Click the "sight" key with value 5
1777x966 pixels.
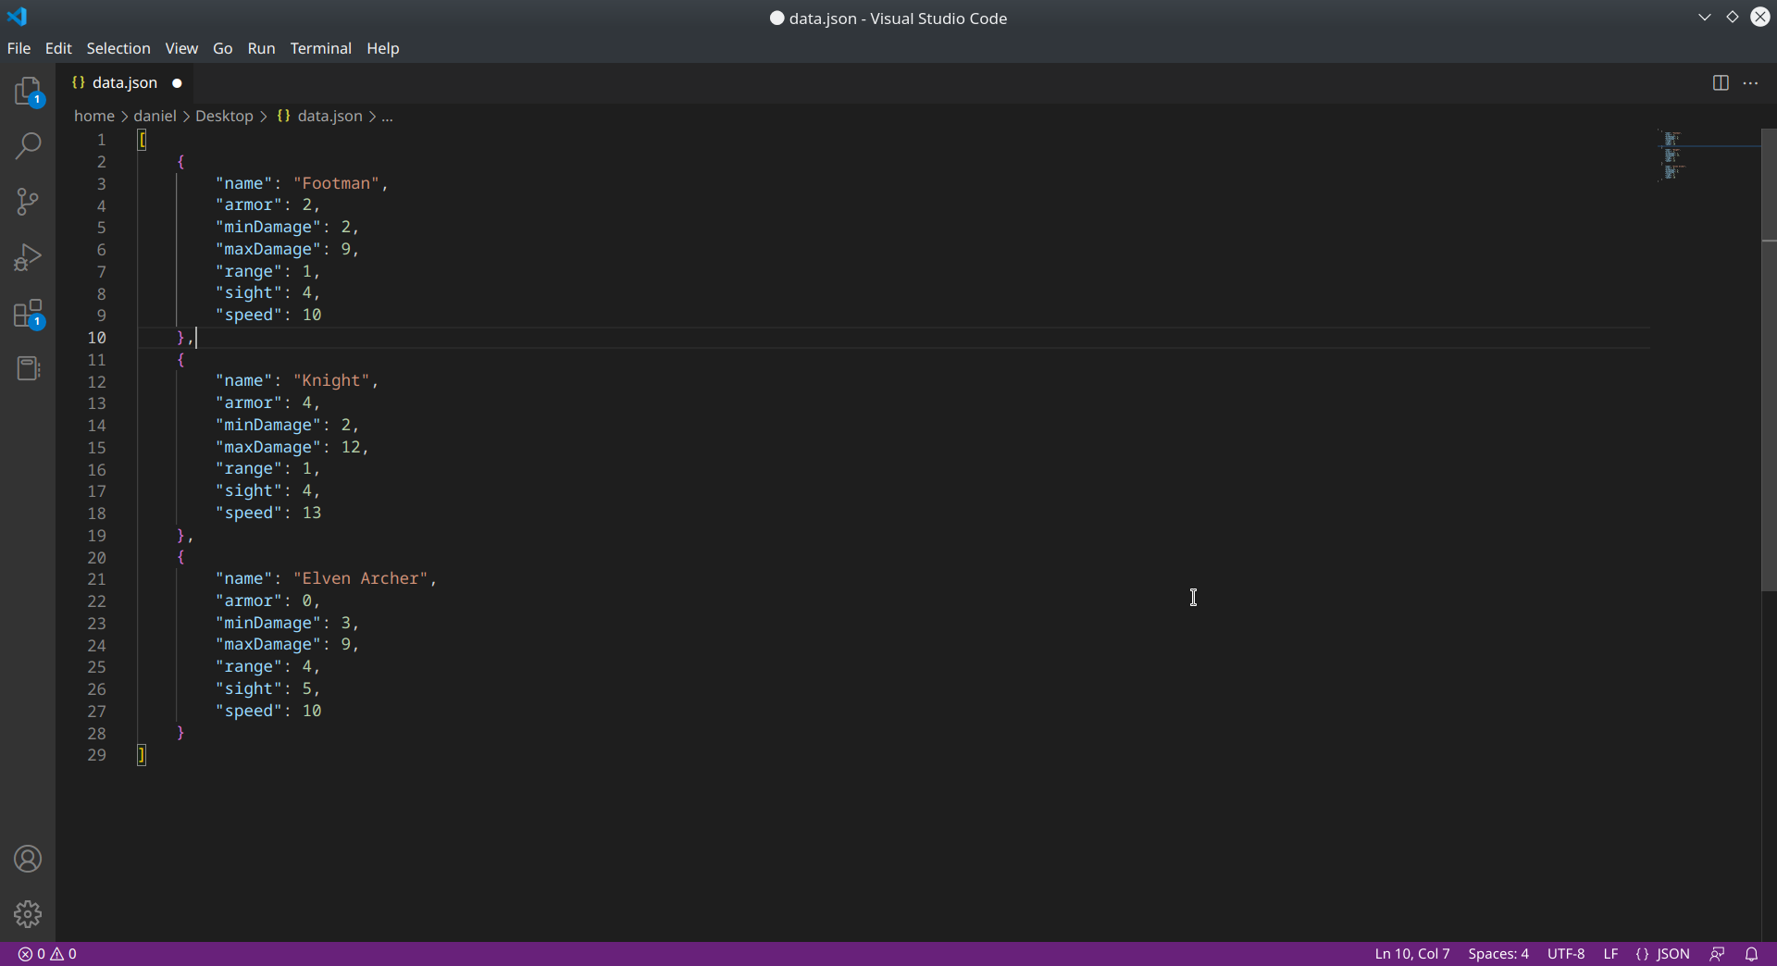click(x=249, y=688)
